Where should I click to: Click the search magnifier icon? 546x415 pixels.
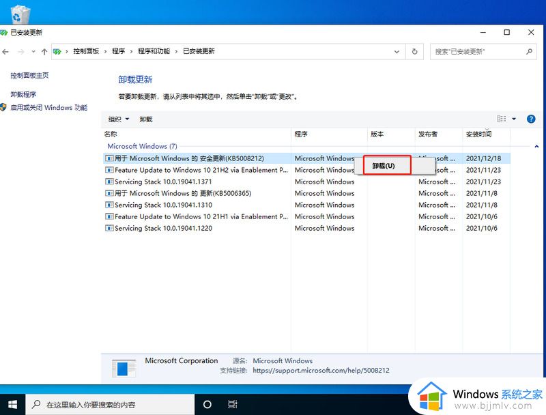[x=529, y=51]
